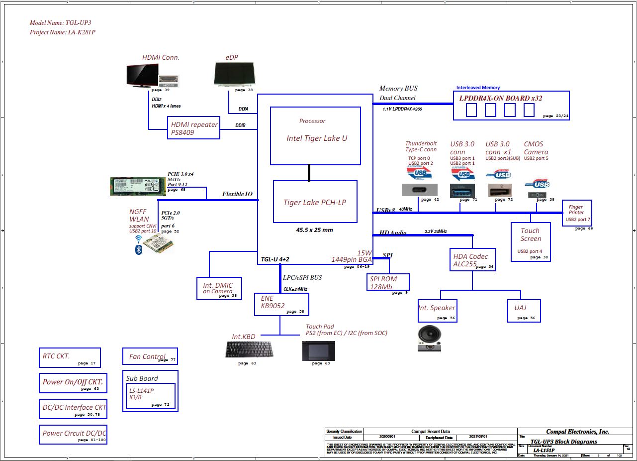Select the ENE KB9052 block

[281, 304]
